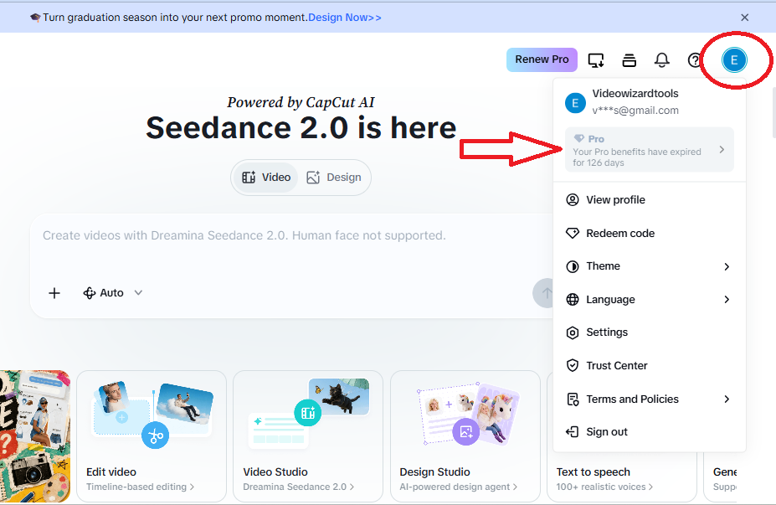Click the Videowizardtools account name
The width and height of the screenshot is (776, 505).
tap(635, 94)
